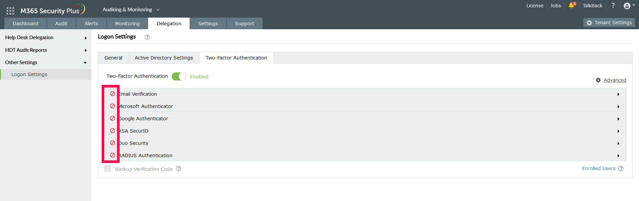639x201 pixels.
Task: Click the Jobs link
Action: tap(555, 6)
